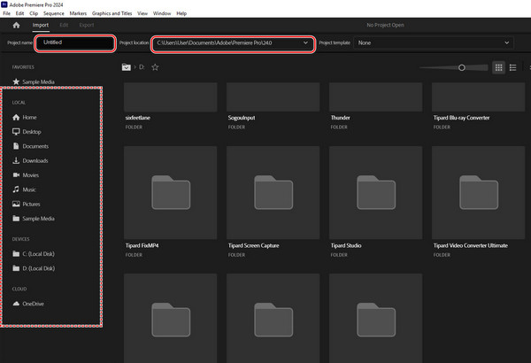Image resolution: width=531 pixels, height=363 pixels.
Task: Select Sample Media under Favorites
Action: click(34, 81)
